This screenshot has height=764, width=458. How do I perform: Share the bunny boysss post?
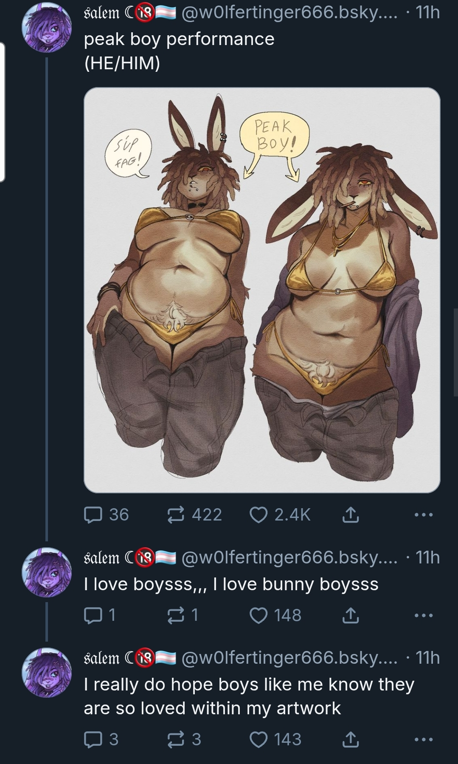click(351, 616)
